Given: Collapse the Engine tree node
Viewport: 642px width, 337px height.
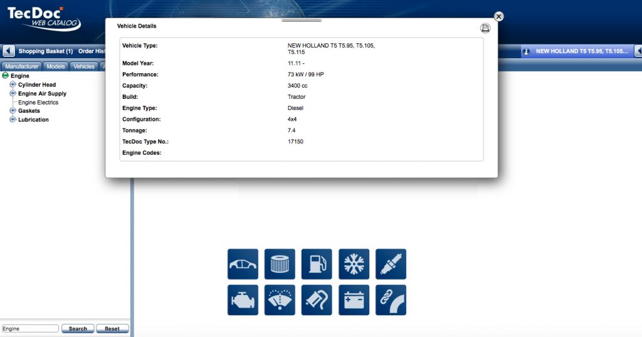Looking at the screenshot, I should tap(6, 76).
